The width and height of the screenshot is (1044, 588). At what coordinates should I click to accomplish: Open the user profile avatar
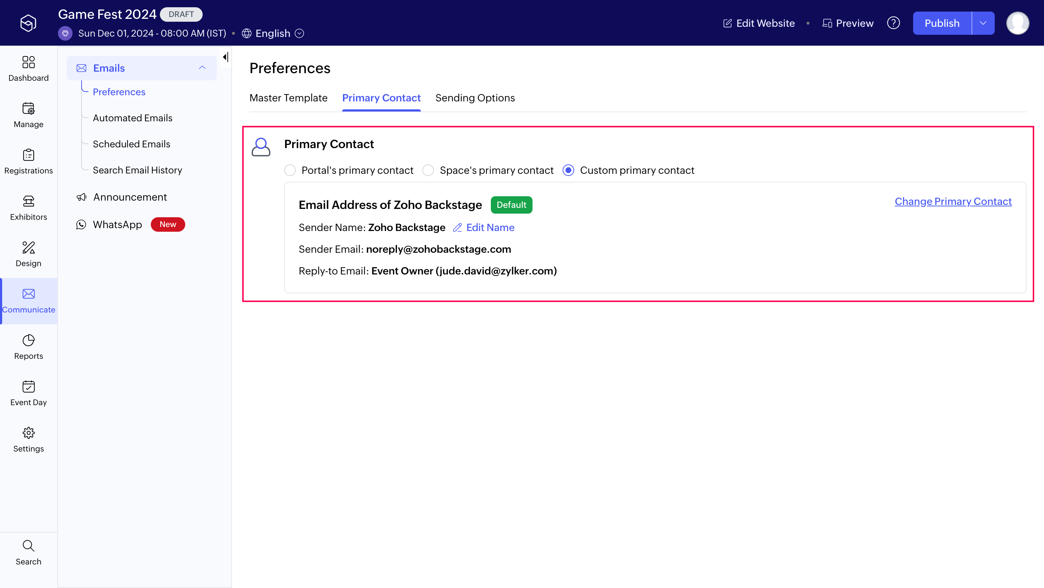tap(1017, 23)
